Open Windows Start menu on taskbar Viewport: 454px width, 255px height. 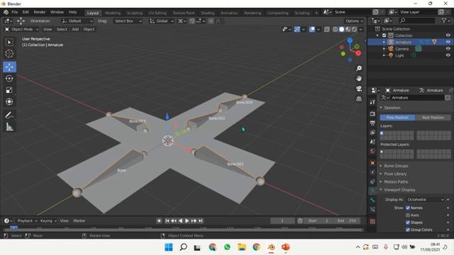point(169,247)
